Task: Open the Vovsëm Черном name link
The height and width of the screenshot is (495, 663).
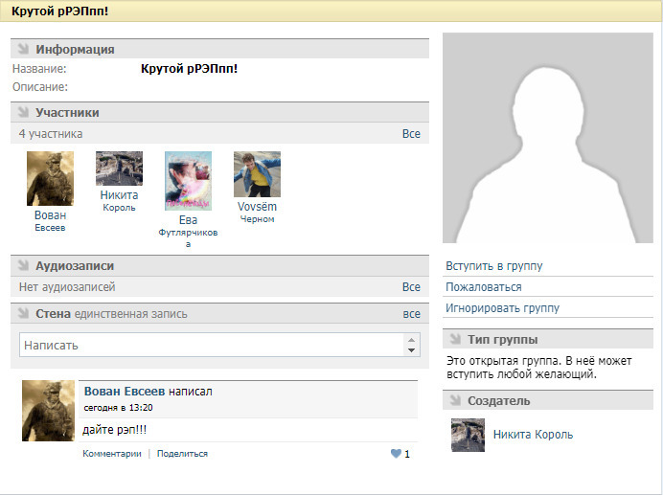Action: (257, 213)
